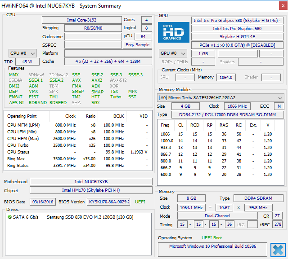Click the Operating Point column header
This screenshot has width=288, height=259.
click(x=22, y=116)
